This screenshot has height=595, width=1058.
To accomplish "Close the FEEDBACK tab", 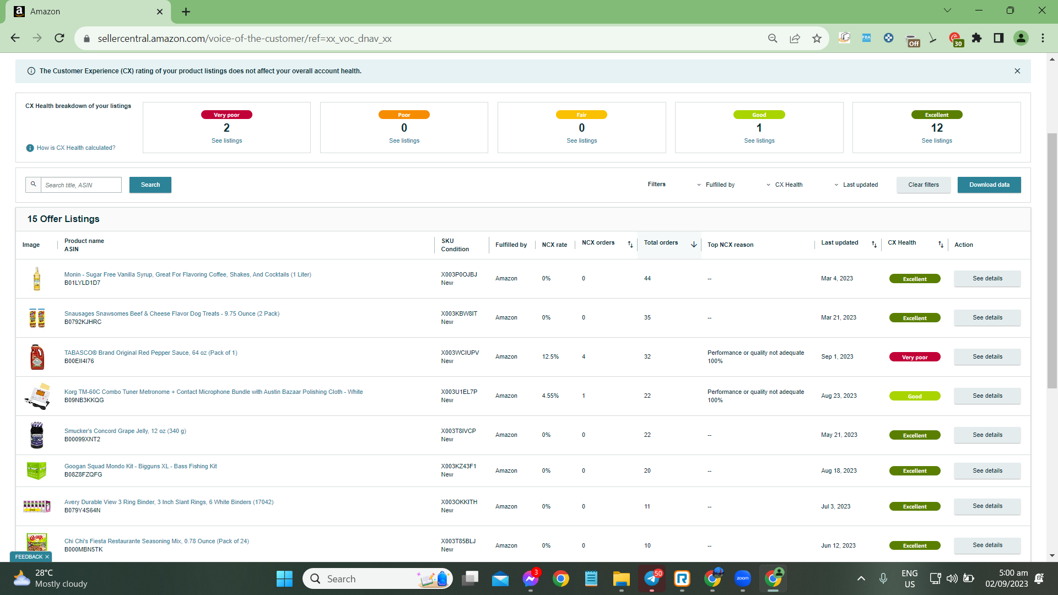I will pos(47,557).
